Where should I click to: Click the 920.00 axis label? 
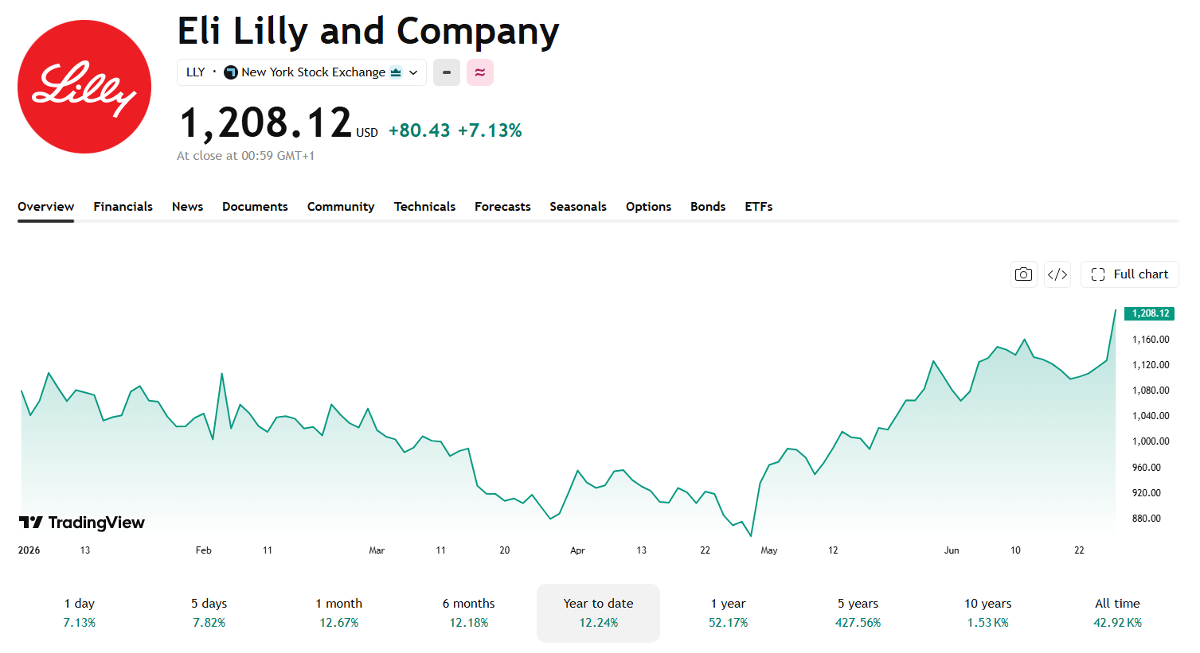[x=1147, y=493]
